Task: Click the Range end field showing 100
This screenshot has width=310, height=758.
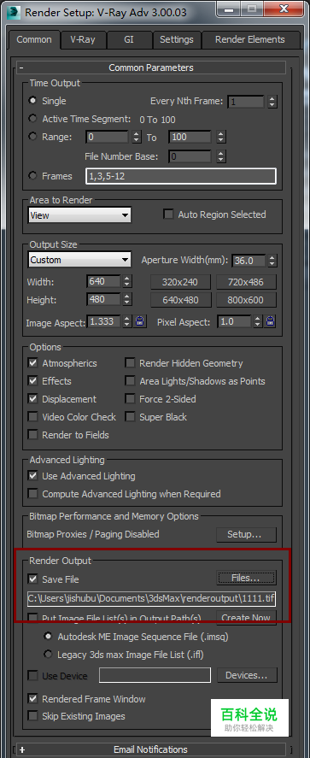Action: coord(190,137)
